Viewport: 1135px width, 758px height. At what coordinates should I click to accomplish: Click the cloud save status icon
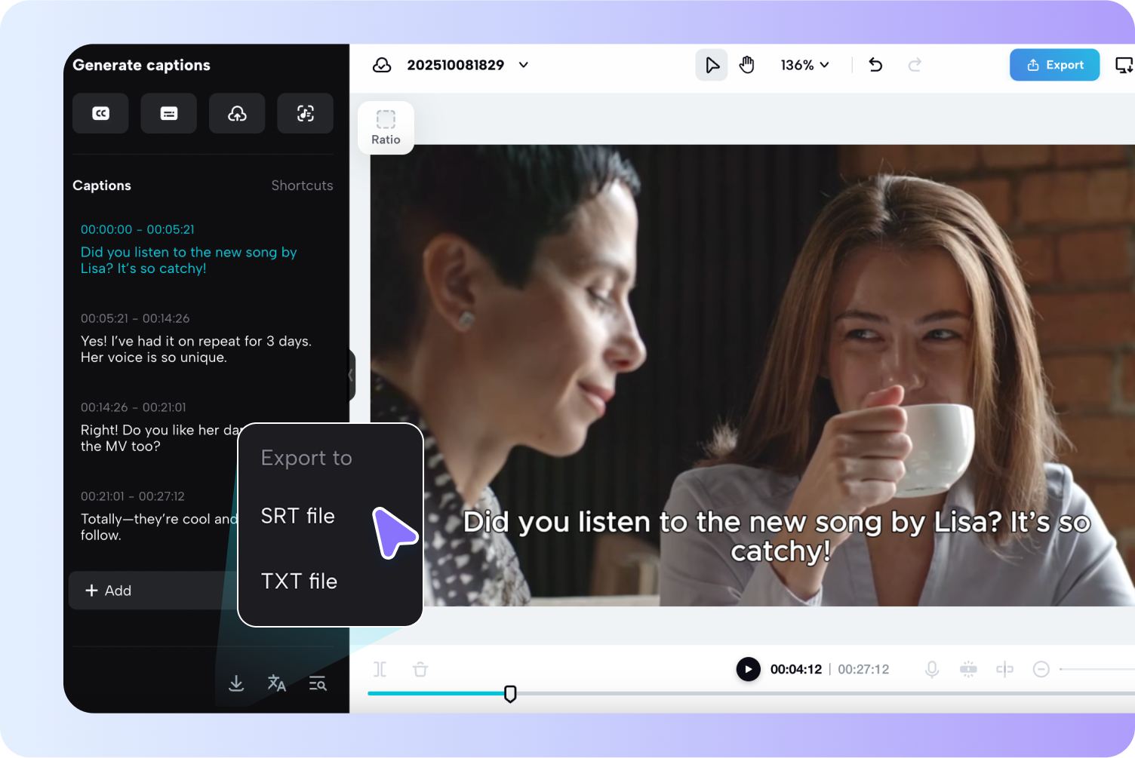pos(382,65)
